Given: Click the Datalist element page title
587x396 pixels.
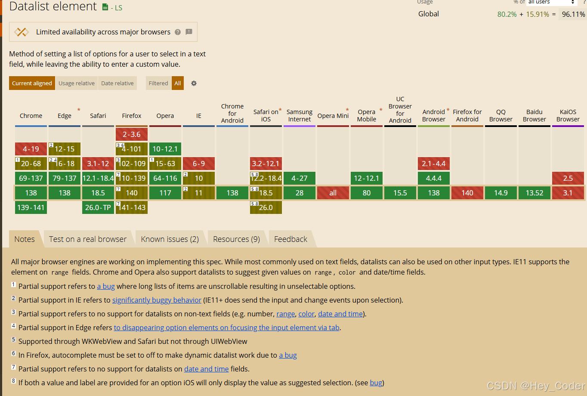Looking at the screenshot, I should [x=53, y=6].
